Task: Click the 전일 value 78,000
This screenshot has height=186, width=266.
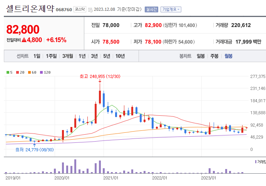Action: (x=111, y=25)
